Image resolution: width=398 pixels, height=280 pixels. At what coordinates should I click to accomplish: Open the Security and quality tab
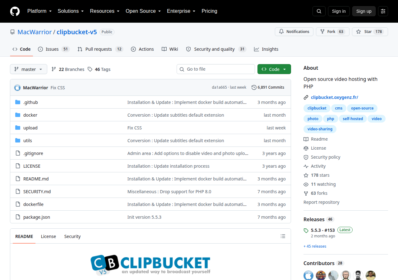(216, 49)
